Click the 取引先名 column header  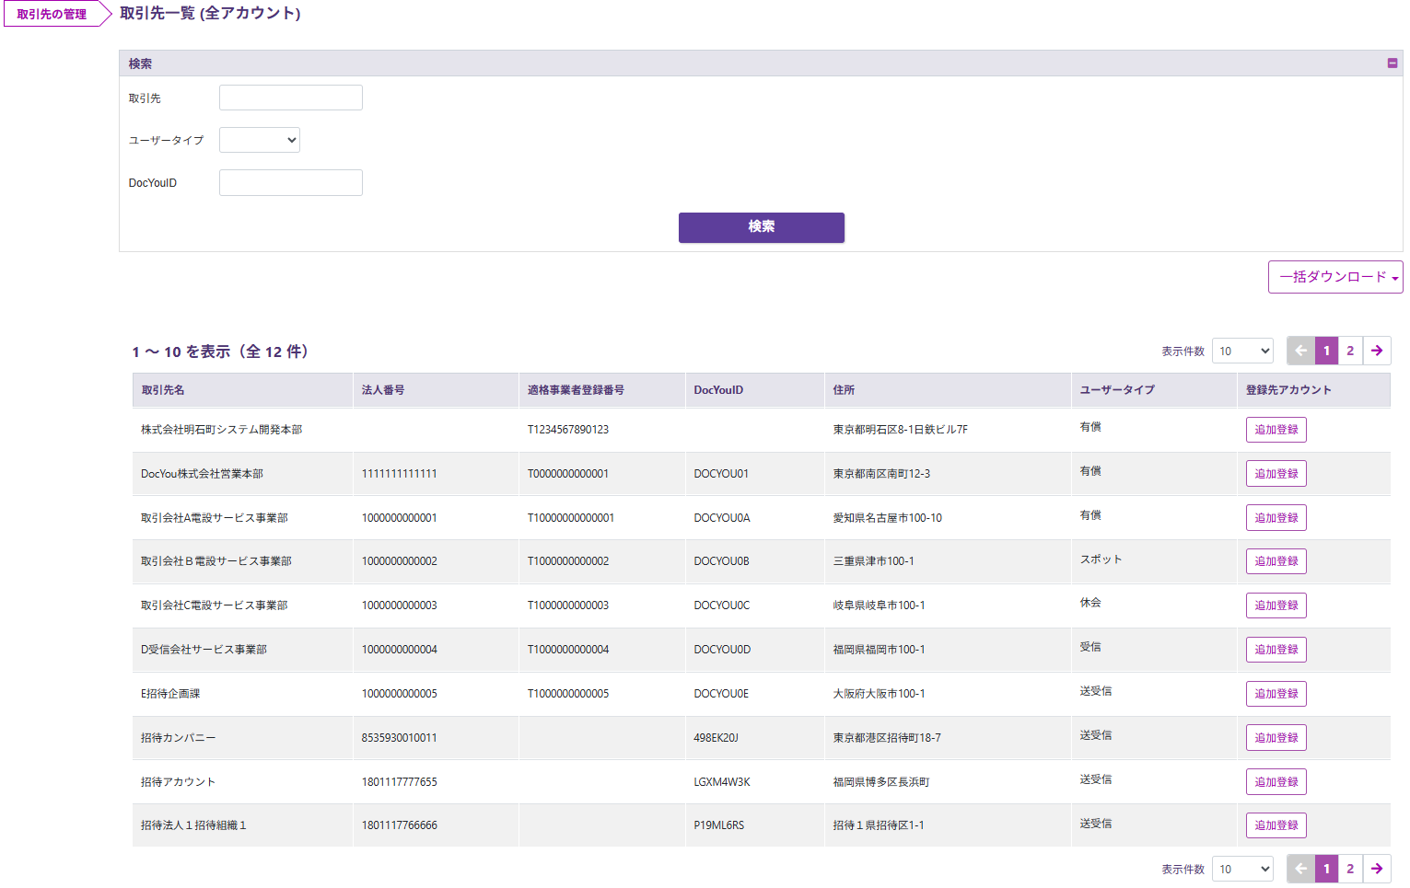tap(163, 390)
